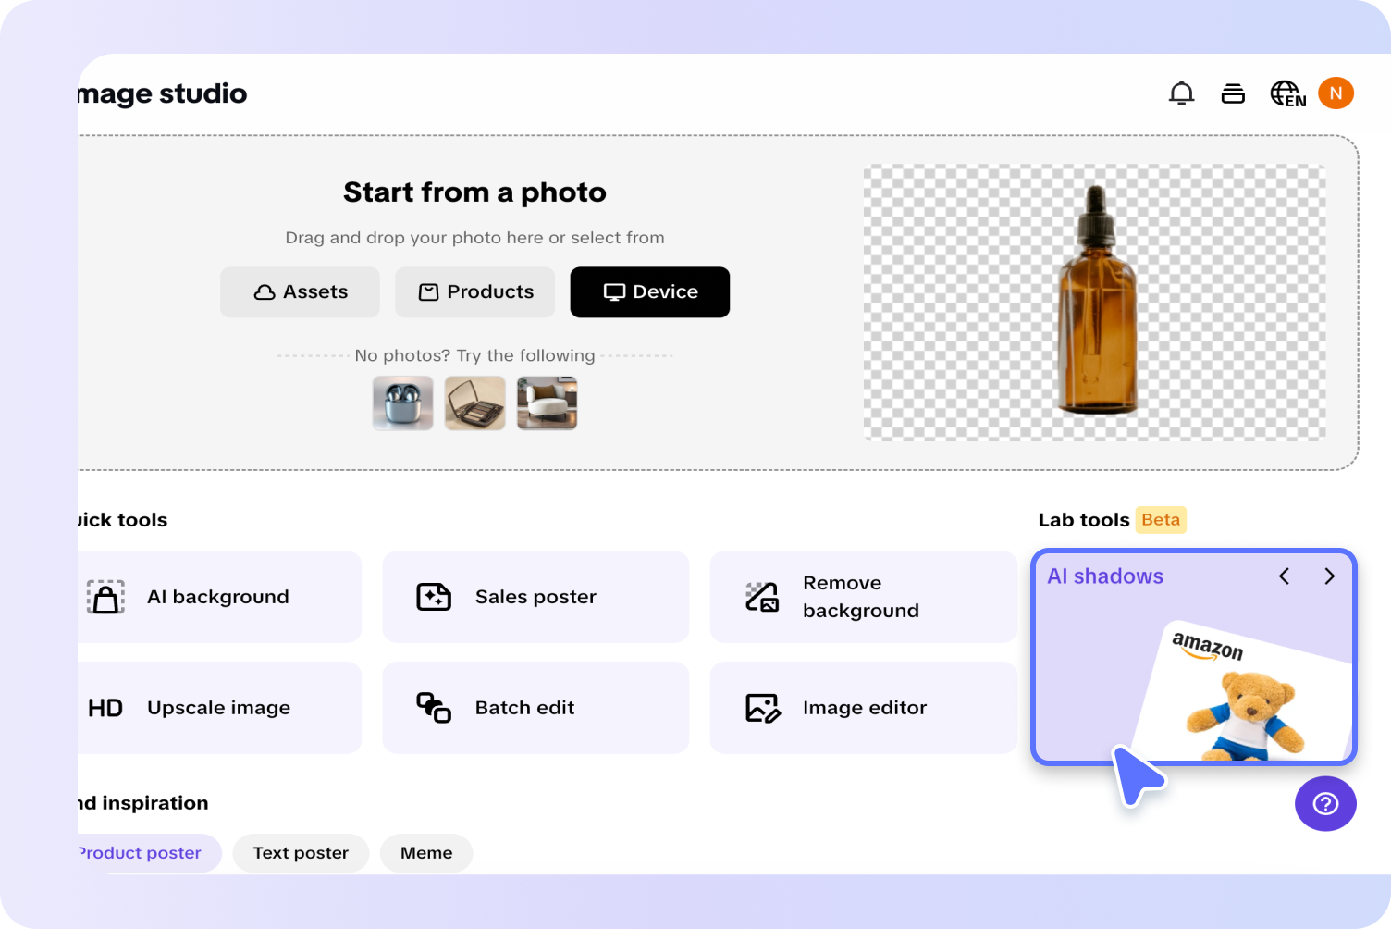Switch to the Text poster tab
This screenshot has height=929, width=1391.
[x=301, y=852]
